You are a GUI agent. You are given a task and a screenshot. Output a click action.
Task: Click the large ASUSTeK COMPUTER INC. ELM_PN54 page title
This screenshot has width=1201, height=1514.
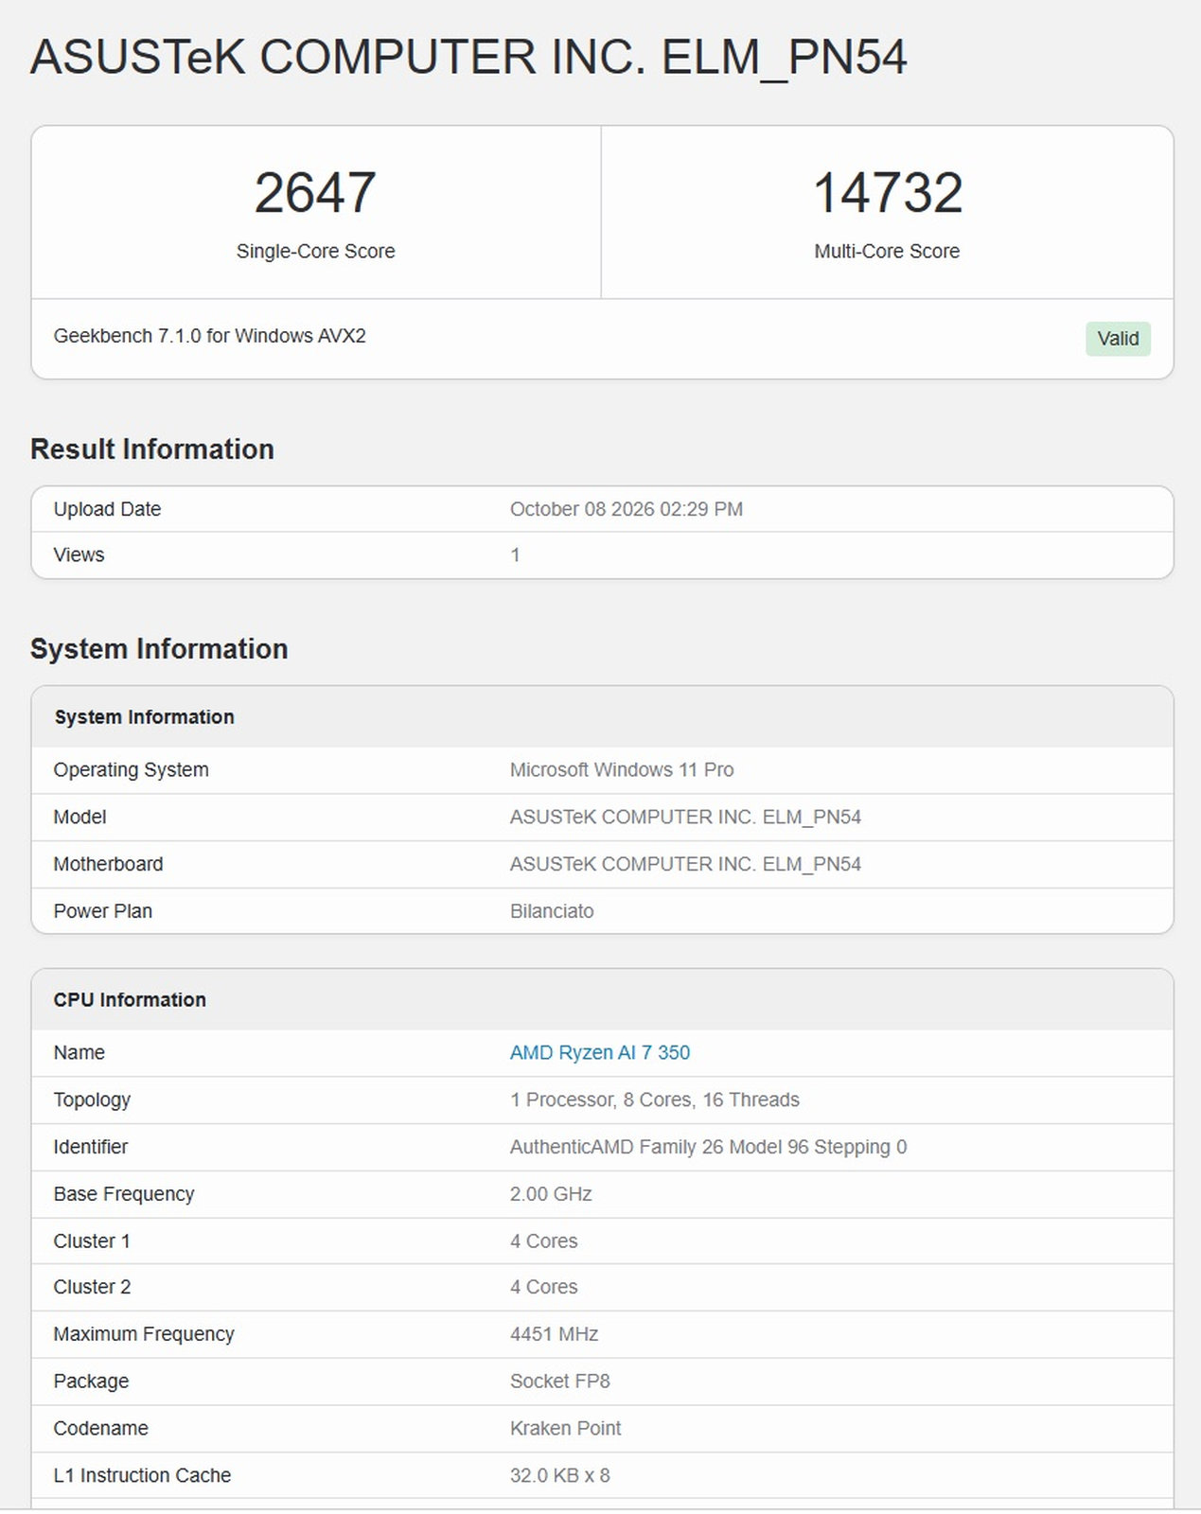tap(468, 57)
